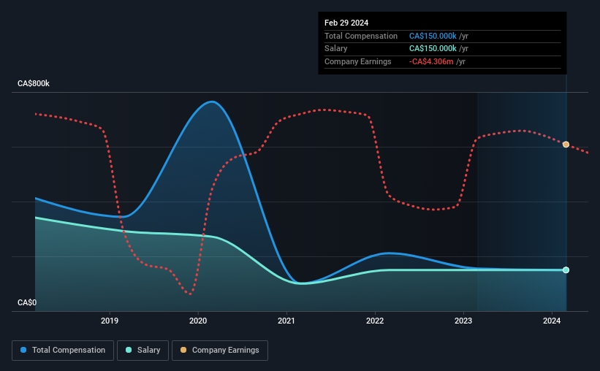Select the 2024 x-axis label

pos(552,321)
